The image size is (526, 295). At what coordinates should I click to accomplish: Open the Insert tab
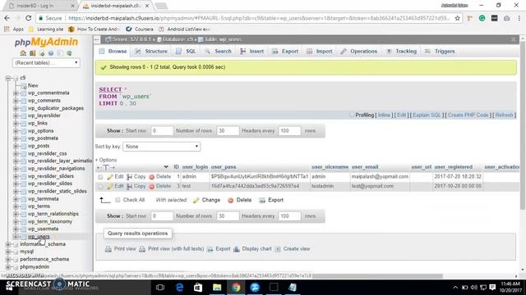[x=252, y=51]
